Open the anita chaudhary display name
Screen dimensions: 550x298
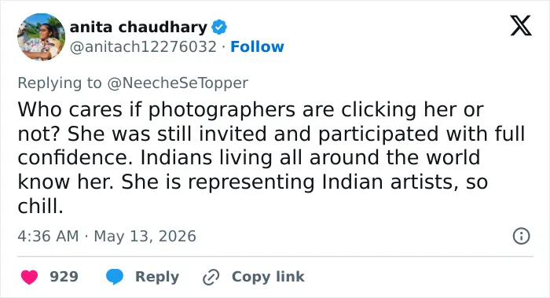pos(138,27)
